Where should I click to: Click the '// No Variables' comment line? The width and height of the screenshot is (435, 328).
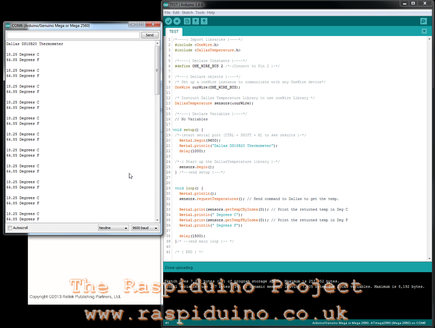point(191,119)
